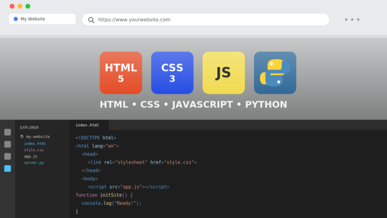Click the search magnifier icon in address bar
The height and width of the screenshot is (218, 387).
coord(91,20)
